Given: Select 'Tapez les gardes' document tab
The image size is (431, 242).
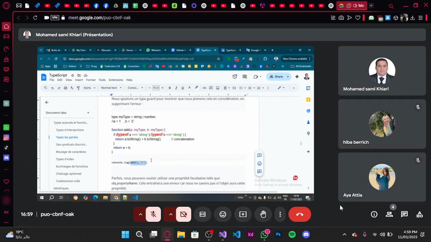Looking at the screenshot, I should pos(67,137).
